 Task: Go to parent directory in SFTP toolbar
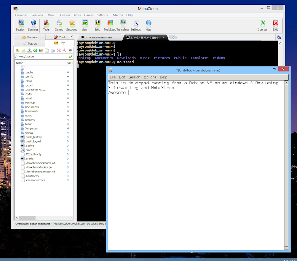coord(18,51)
